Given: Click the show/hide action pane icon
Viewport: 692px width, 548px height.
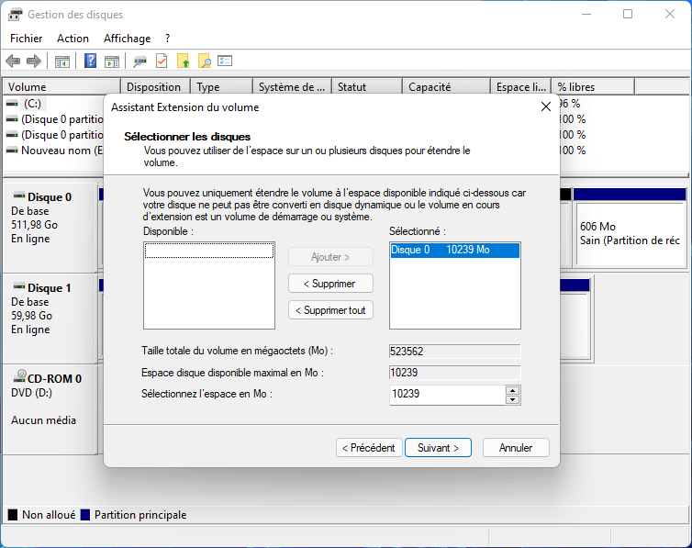Looking at the screenshot, I should 112,62.
